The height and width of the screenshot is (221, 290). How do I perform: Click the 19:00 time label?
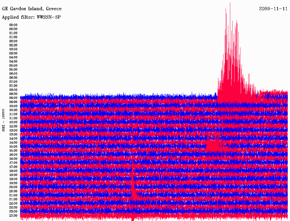click(13, 179)
